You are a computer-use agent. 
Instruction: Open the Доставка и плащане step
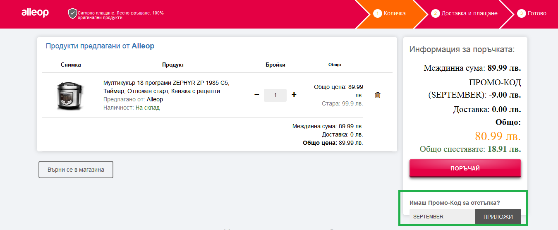coord(465,13)
